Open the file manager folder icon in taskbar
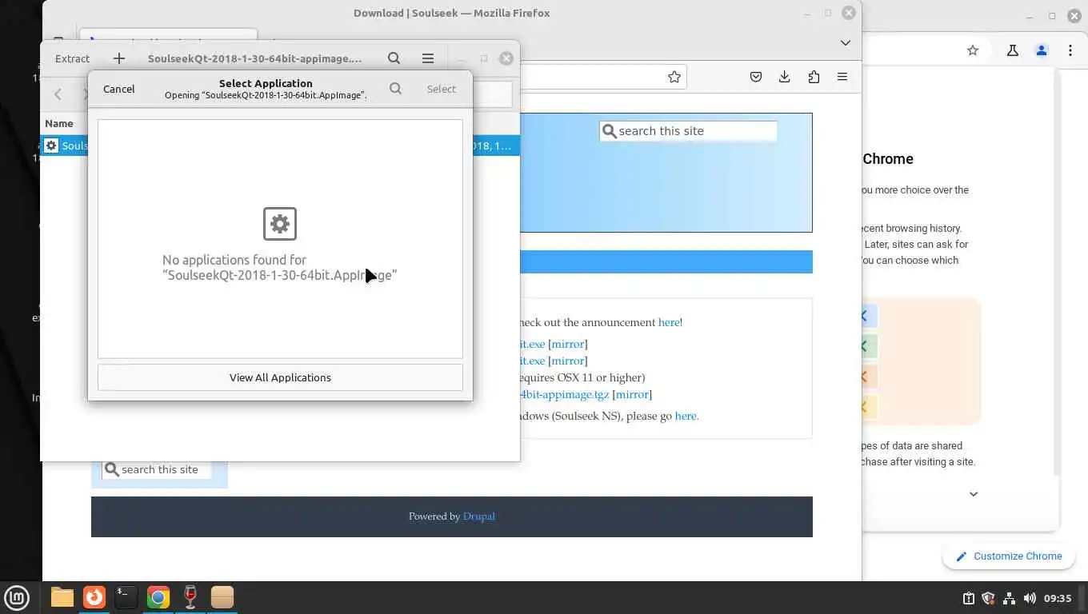 pos(62,597)
